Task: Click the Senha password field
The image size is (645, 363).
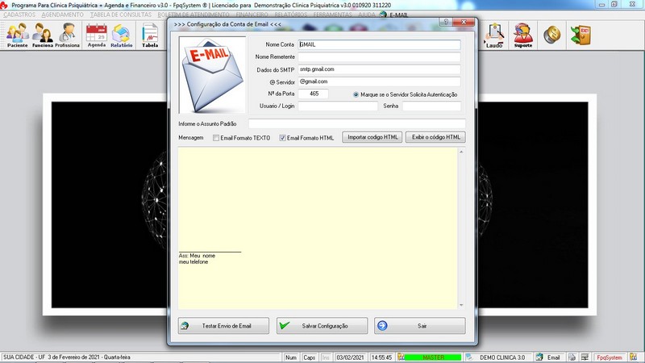Action: [431, 106]
